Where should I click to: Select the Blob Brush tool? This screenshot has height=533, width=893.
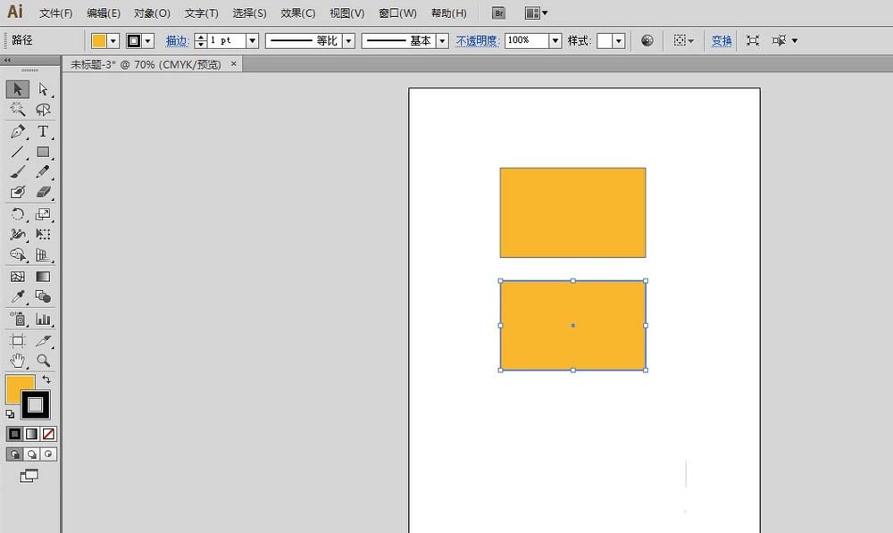click(18, 193)
